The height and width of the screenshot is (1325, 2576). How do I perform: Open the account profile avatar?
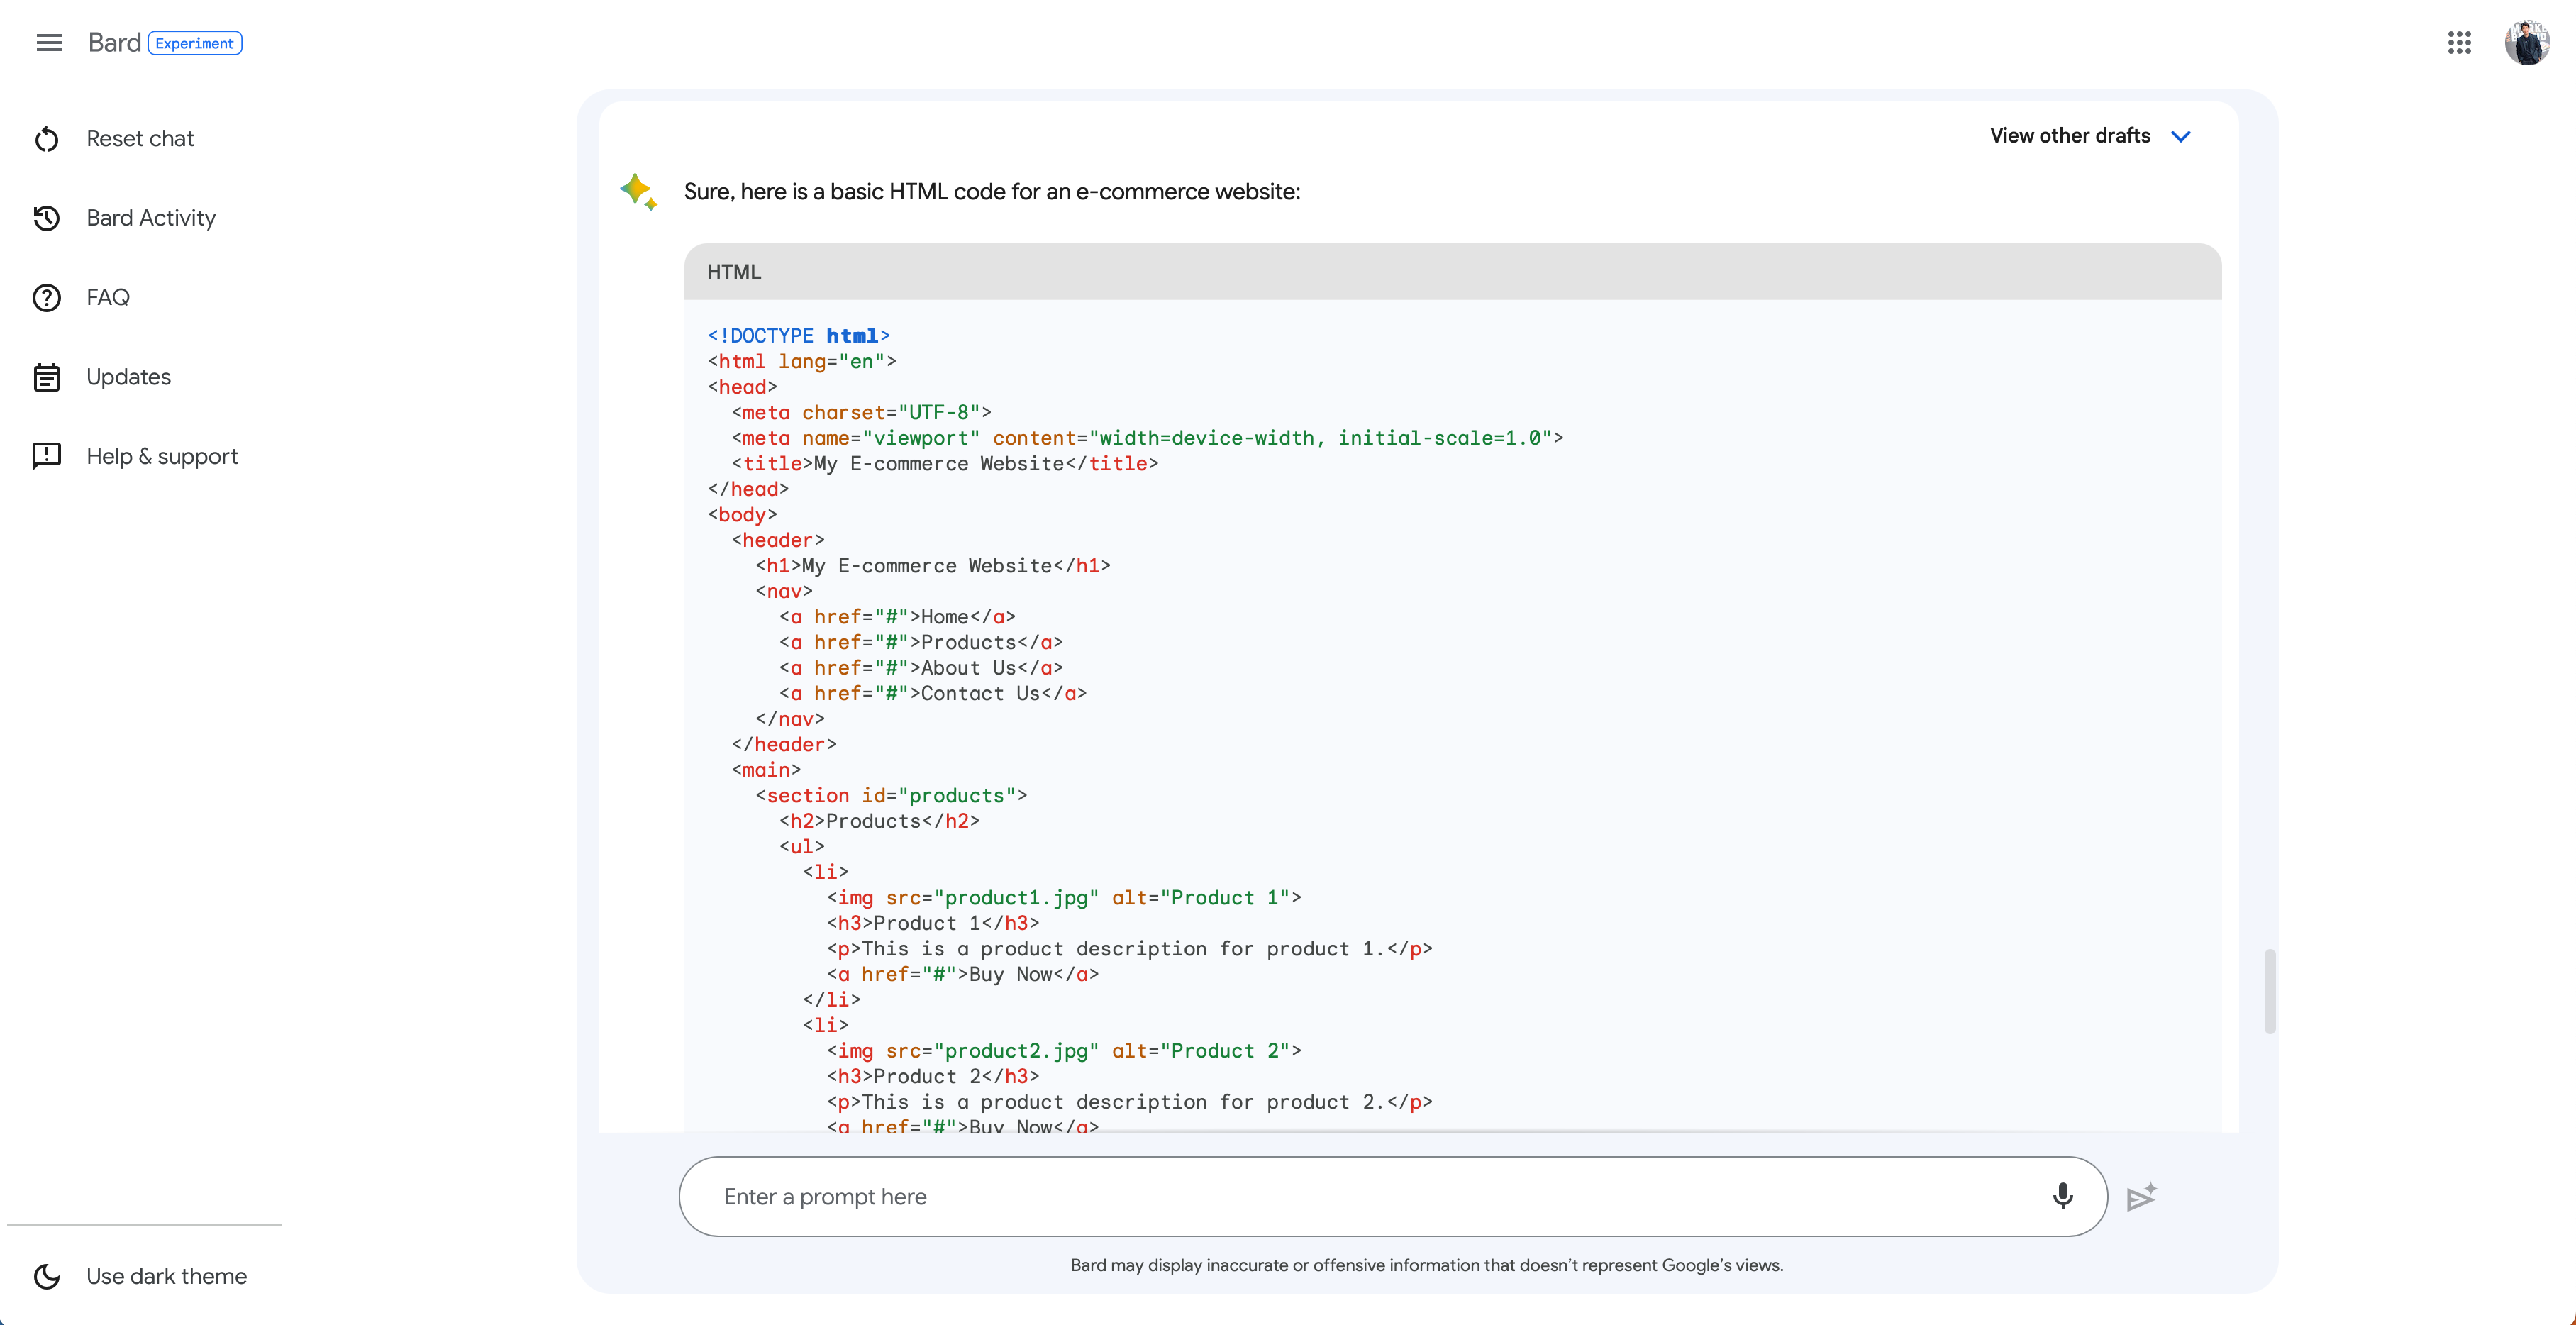pos(2526,43)
